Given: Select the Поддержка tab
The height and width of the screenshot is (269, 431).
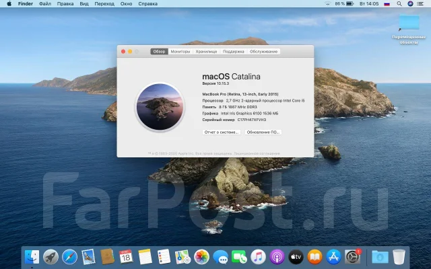Looking at the screenshot, I should (x=234, y=51).
